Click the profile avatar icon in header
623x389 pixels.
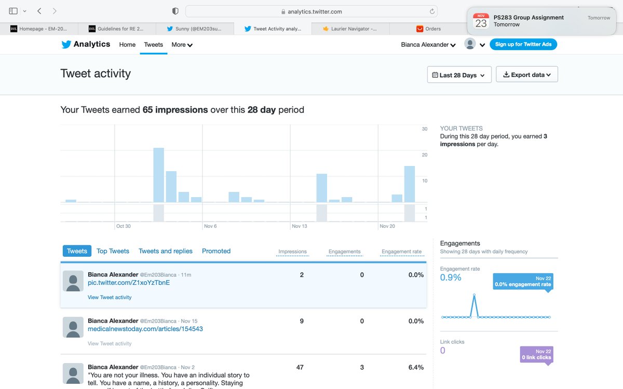(470, 44)
